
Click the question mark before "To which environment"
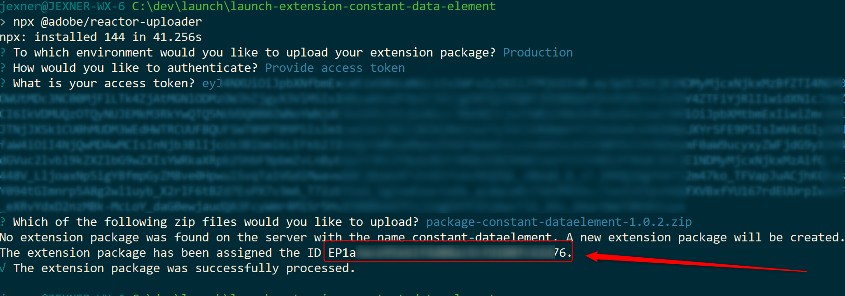click(3, 53)
